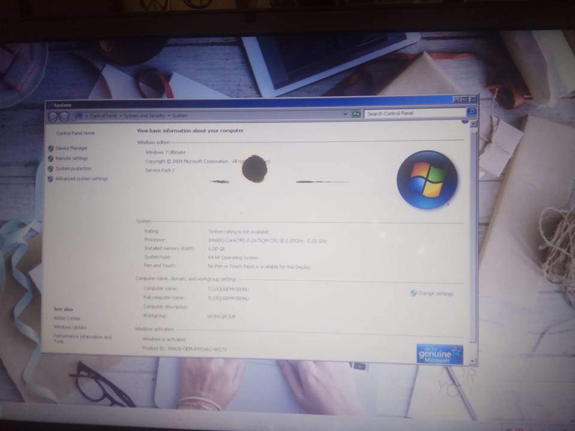
Task: Open Remote settings from the sidebar
Action: click(x=71, y=159)
